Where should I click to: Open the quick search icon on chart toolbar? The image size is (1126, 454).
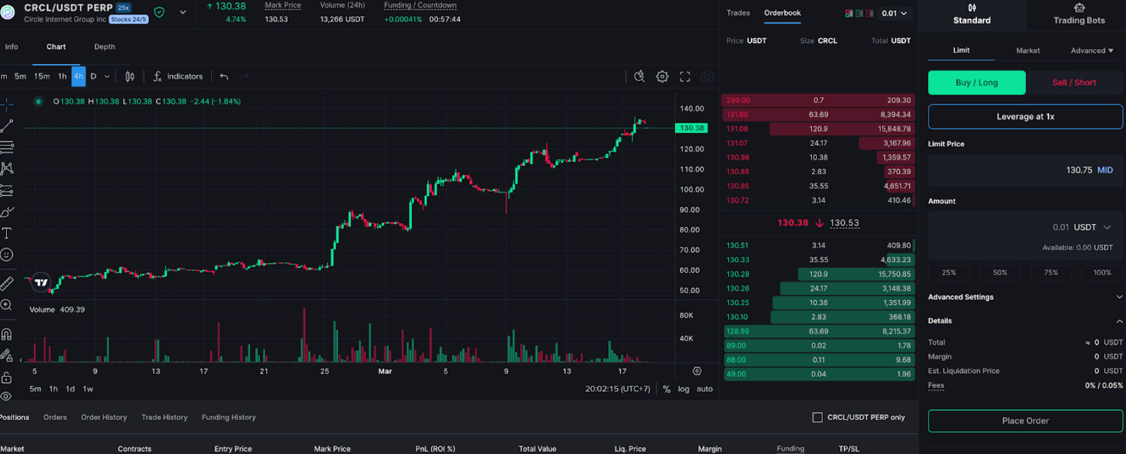point(640,76)
